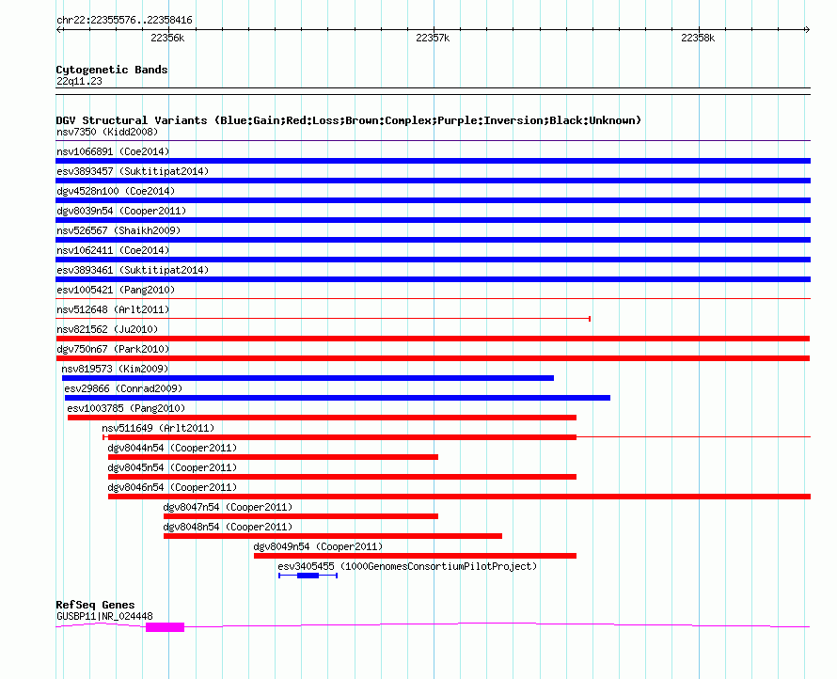
Task: Select the red loss bar under nsv821562
Action: (x=433, y=339)
